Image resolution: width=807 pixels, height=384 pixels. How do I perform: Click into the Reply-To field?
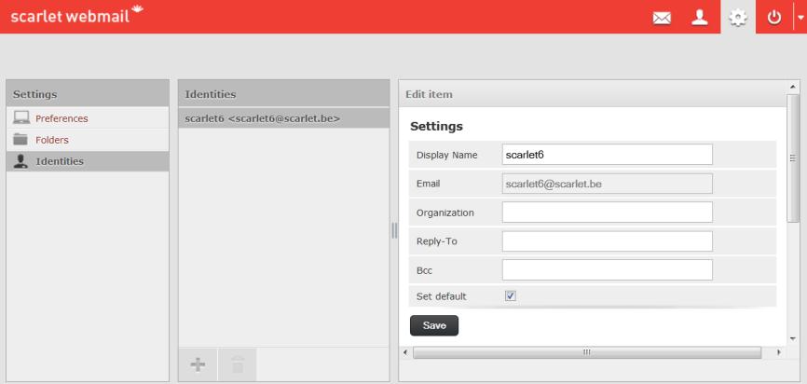point(608,240)
